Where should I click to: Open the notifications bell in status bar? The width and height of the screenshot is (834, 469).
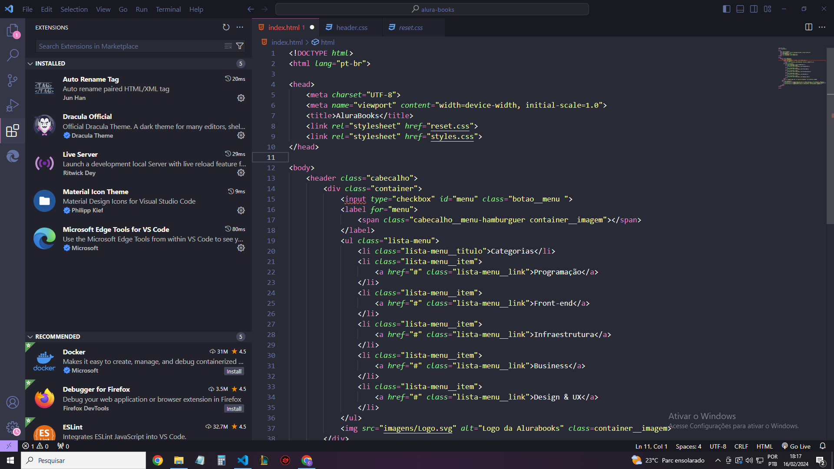[823, 446]
